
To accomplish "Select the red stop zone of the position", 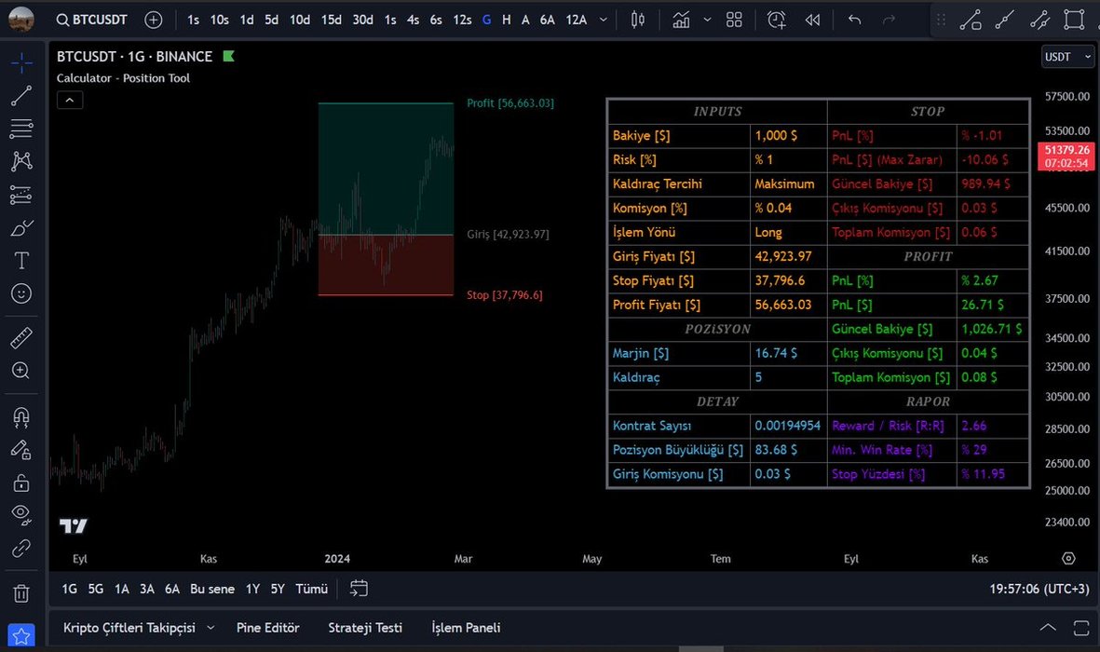I will point(386,265).
